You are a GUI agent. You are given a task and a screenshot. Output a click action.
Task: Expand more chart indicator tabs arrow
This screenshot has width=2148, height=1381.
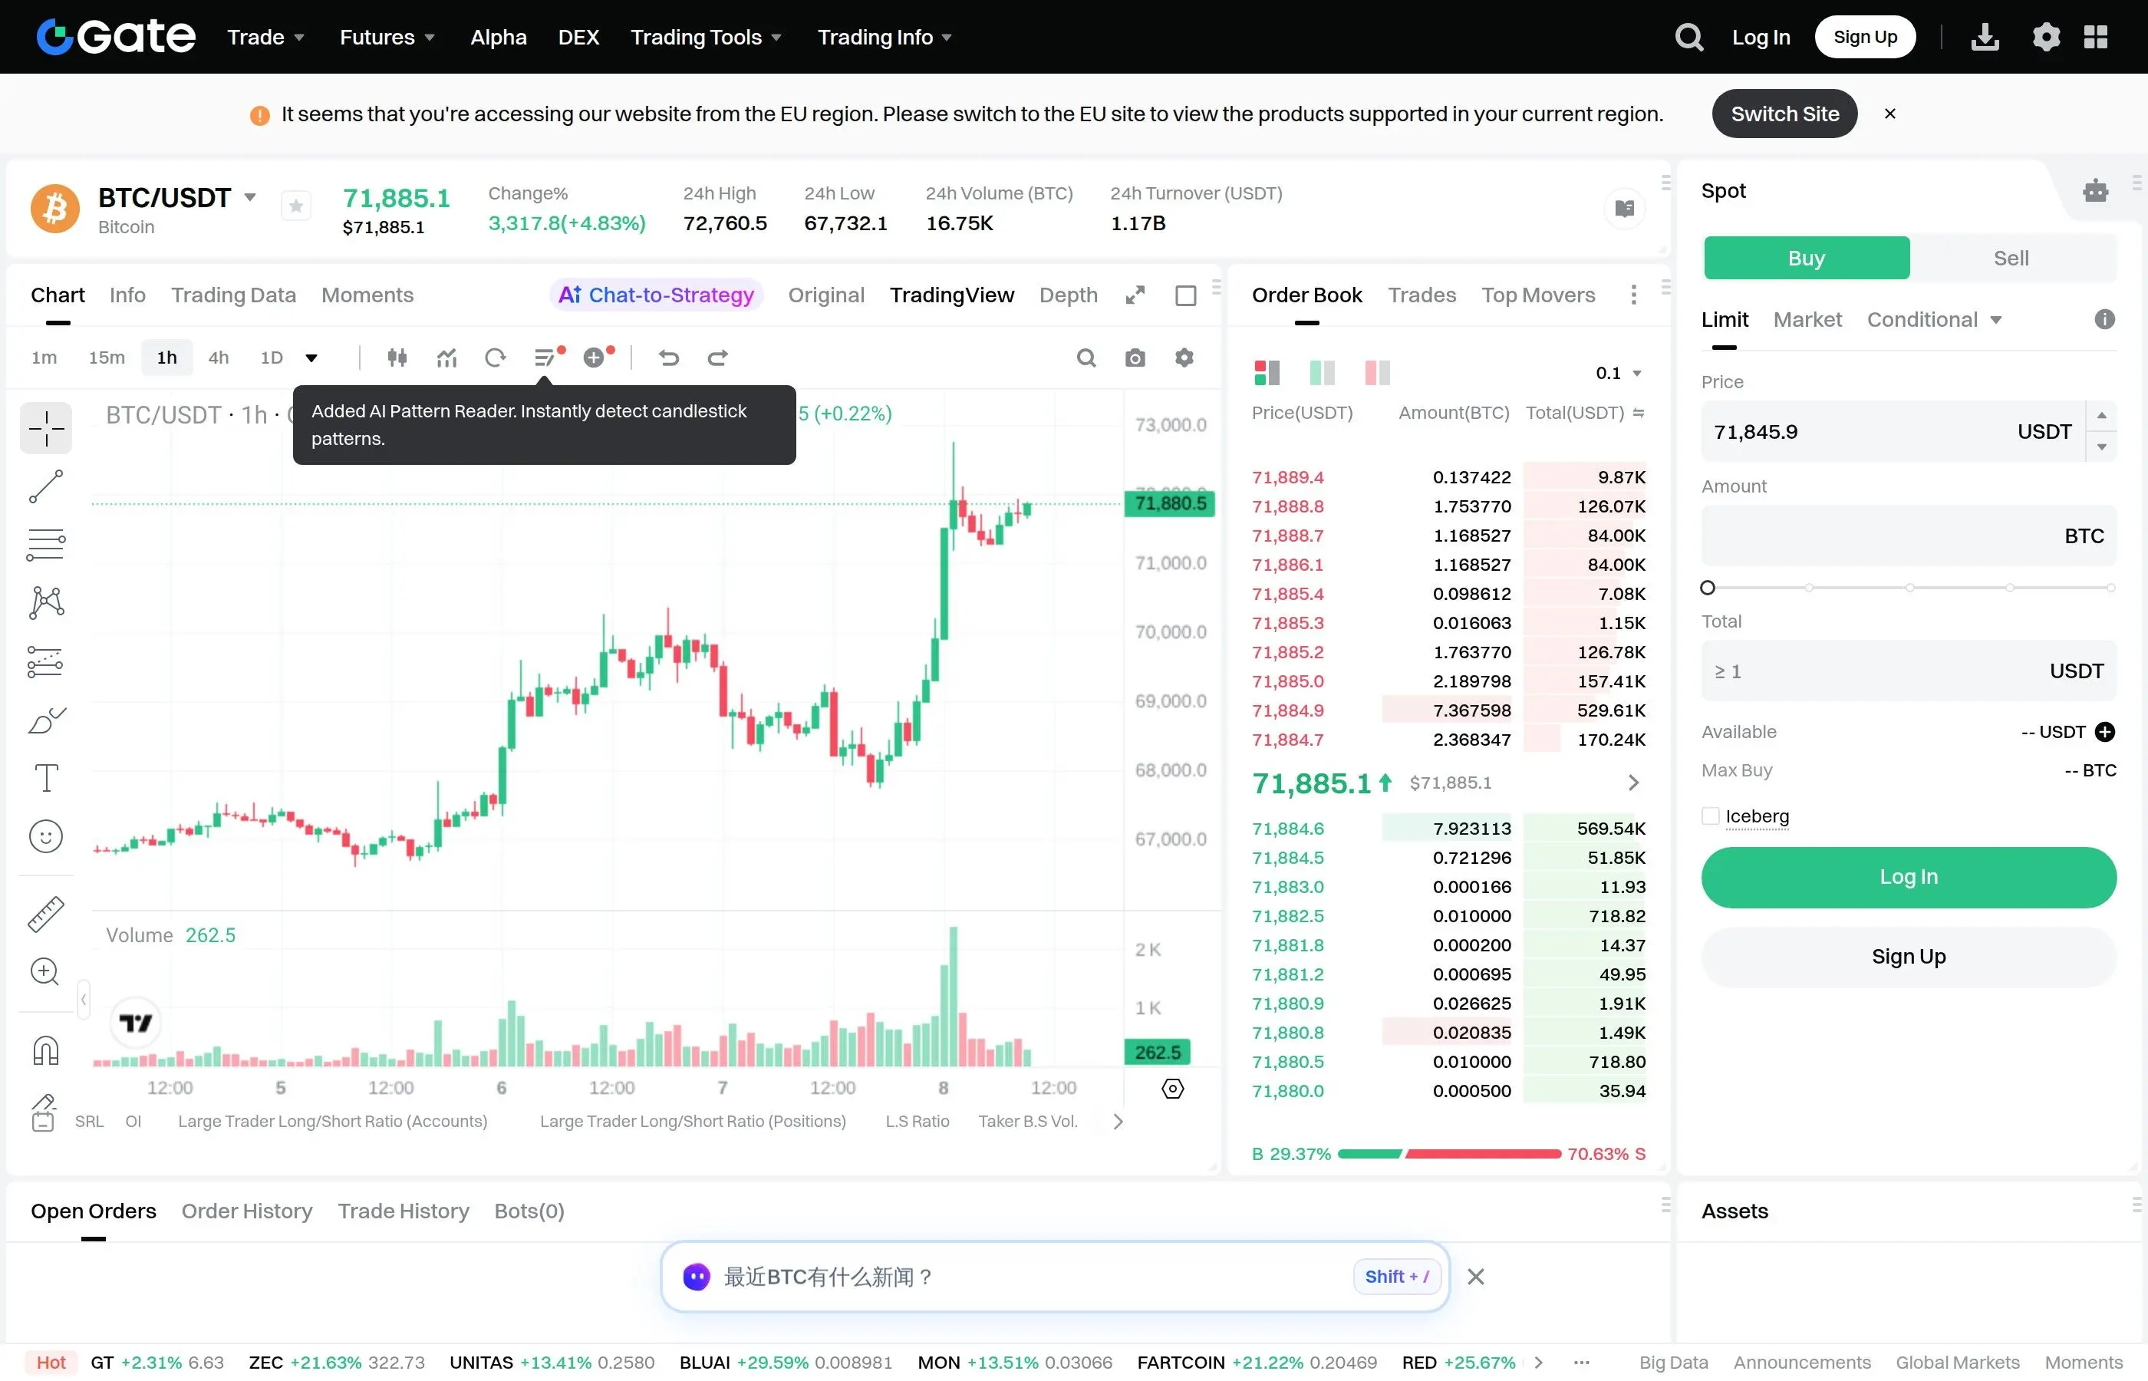pyautogui.click(x=1117, y=1121)
